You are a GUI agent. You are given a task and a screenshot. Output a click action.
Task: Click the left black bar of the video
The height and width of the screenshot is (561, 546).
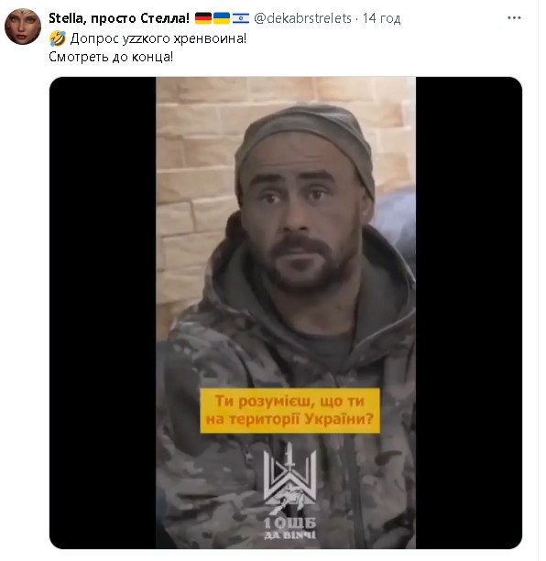coord(103,313)
